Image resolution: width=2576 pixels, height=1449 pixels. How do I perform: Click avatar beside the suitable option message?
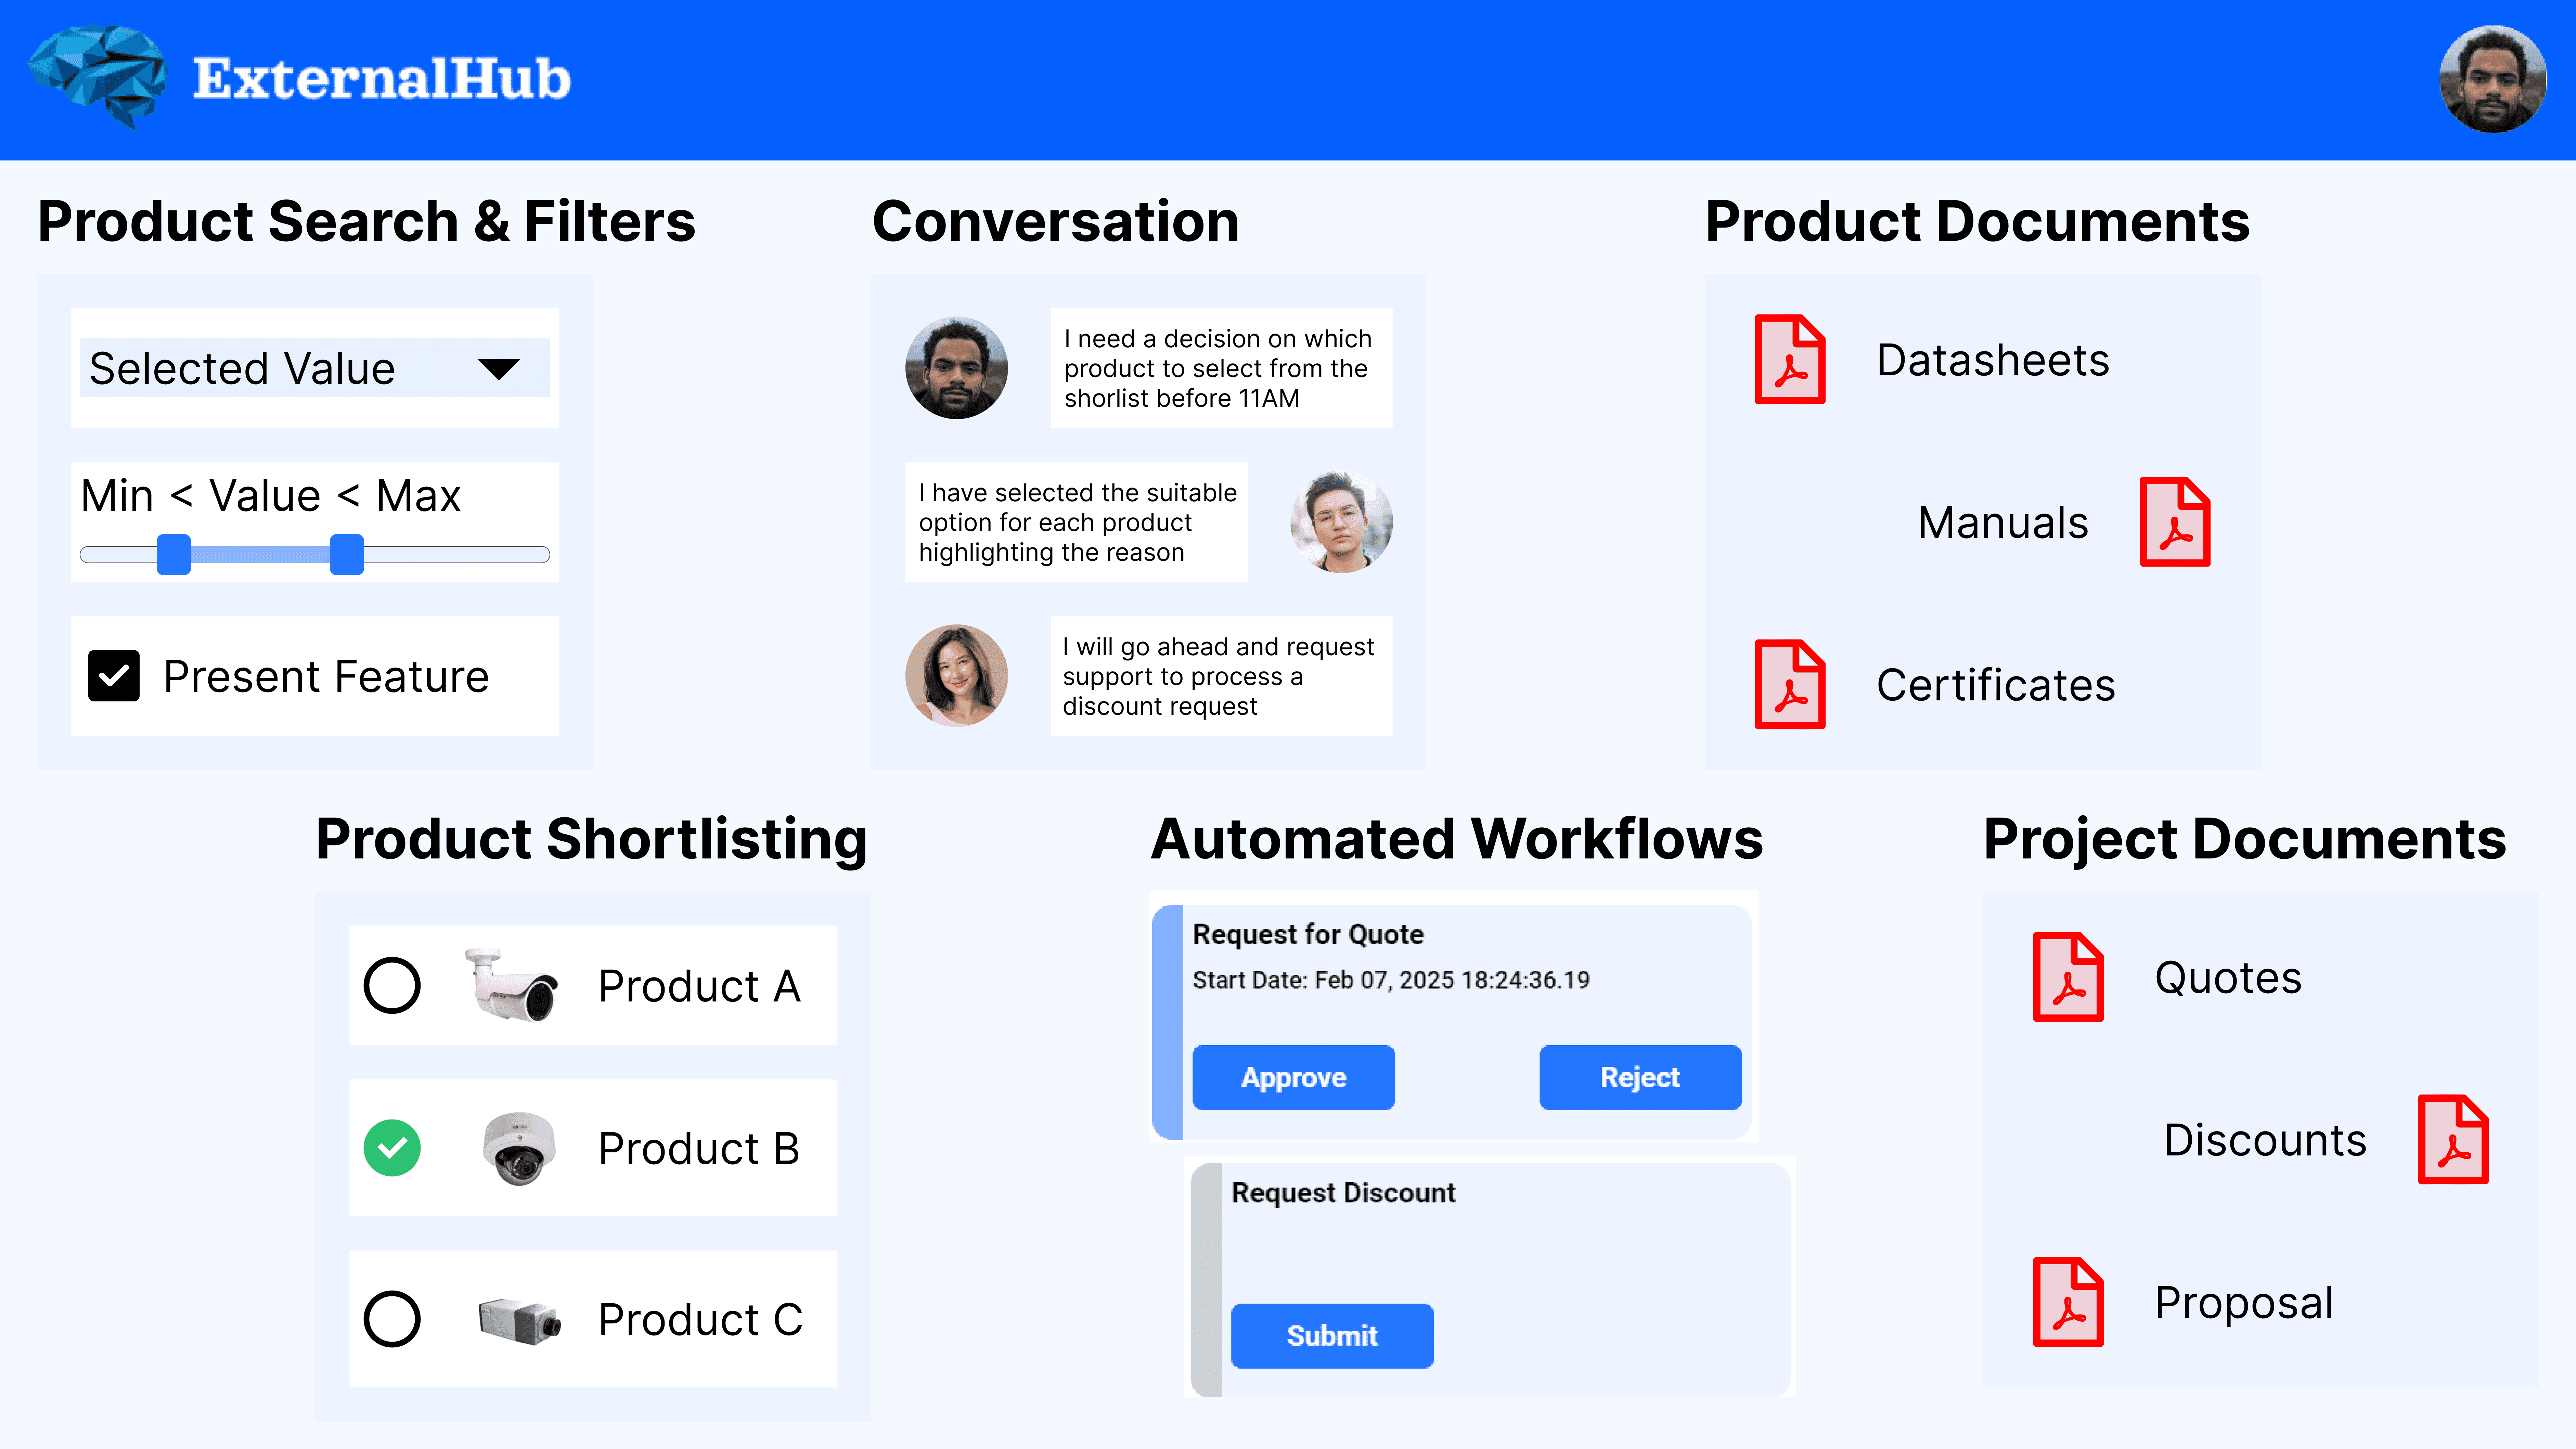(x=1341, y=522)
